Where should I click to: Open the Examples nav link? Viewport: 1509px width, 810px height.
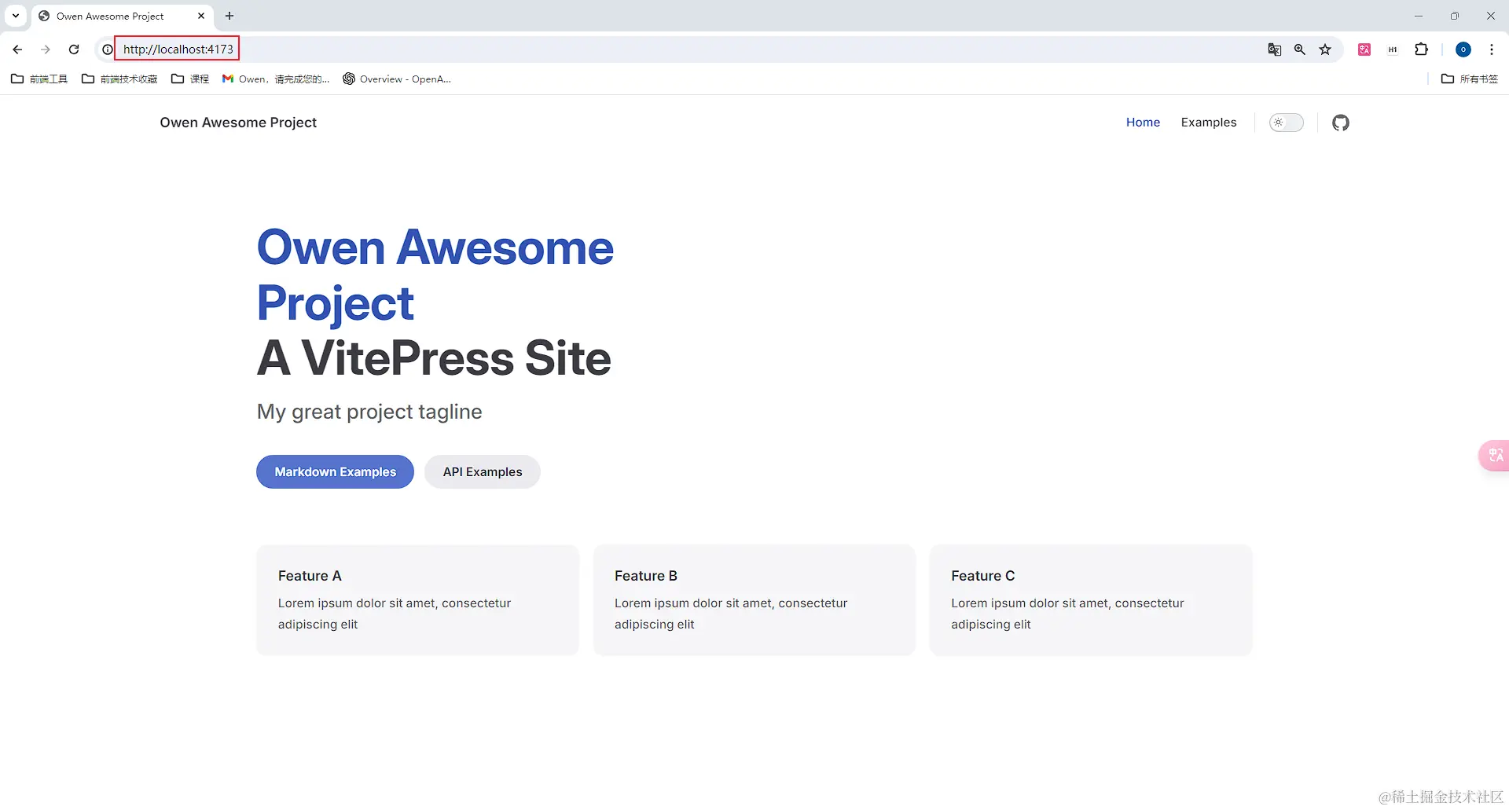(x=1209, y=123)
